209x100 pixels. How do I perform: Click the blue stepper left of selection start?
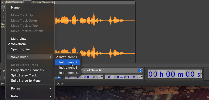tap(59, 77)
